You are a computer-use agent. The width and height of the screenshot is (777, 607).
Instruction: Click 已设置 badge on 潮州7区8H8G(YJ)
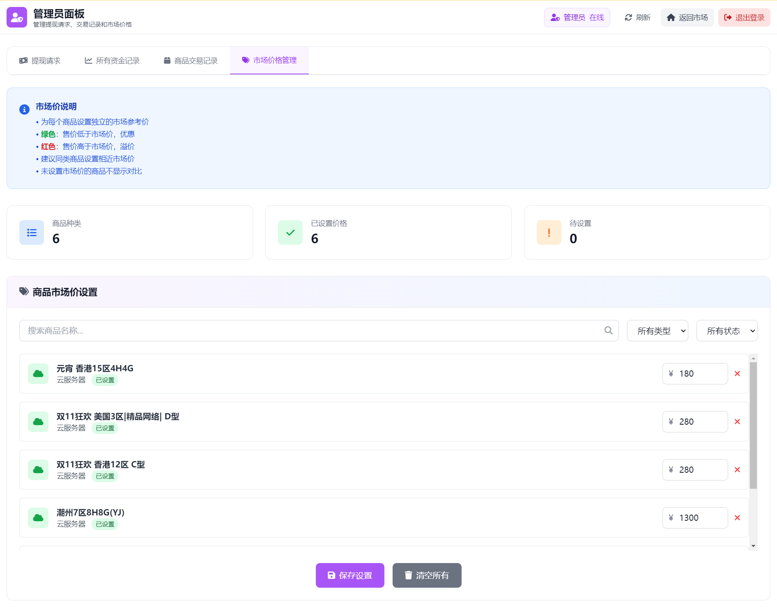(x=105, y=524)
